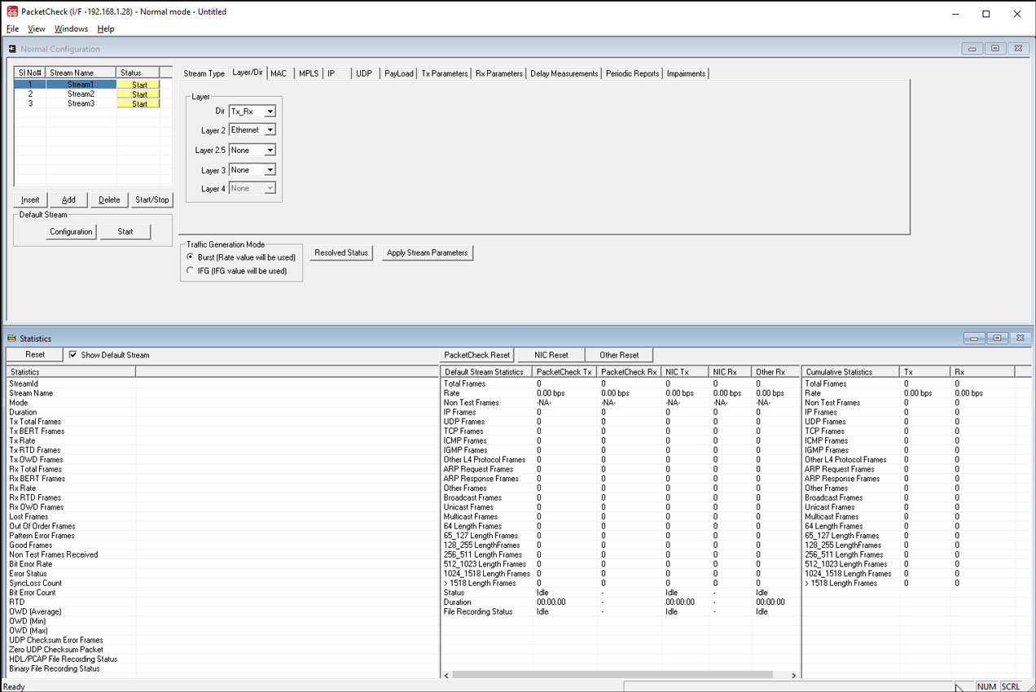
Task: Open the Impairments tab
Action: click(686, 73)
